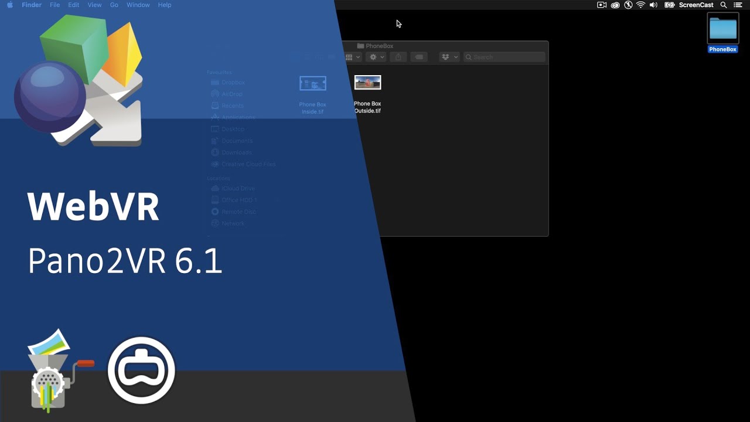Open the Wi-Fi status menu

pyautogui.click(x=640, y=5)
